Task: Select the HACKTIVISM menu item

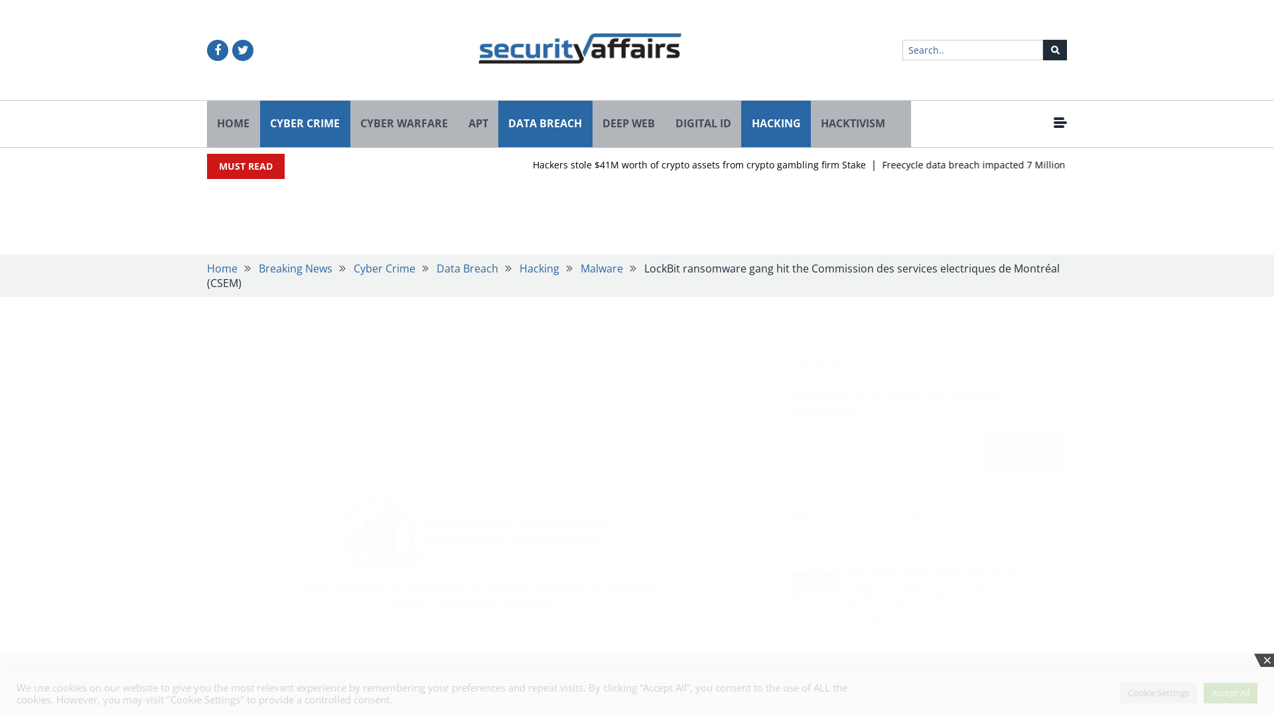Action: [x=852, y=123]
